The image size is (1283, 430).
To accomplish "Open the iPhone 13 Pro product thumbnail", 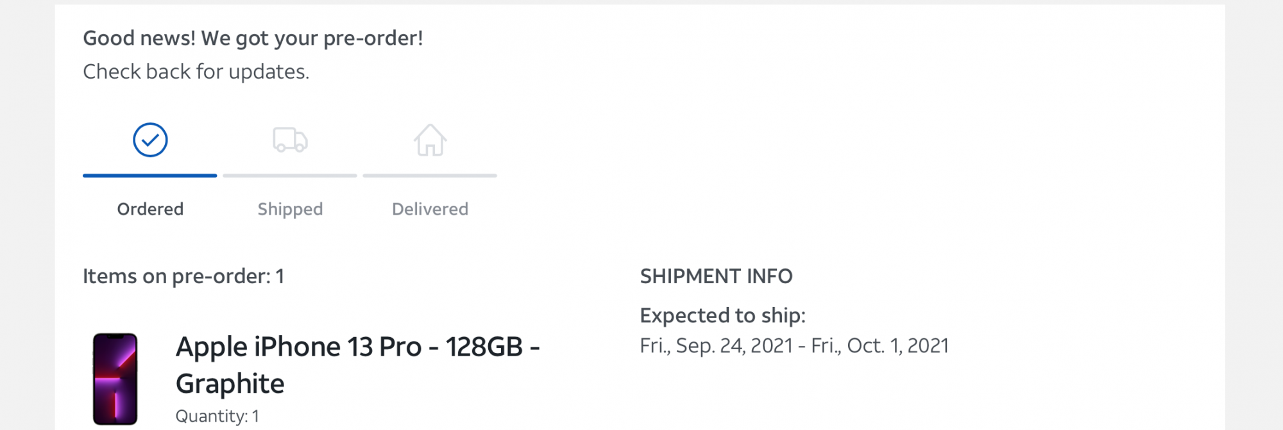I will point(115,378).
